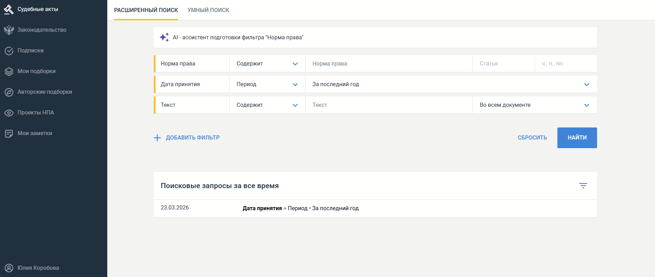Click the AI assistant sparkle icon
The width and height of the screenshot is (655, 277).
coord(164,37)
